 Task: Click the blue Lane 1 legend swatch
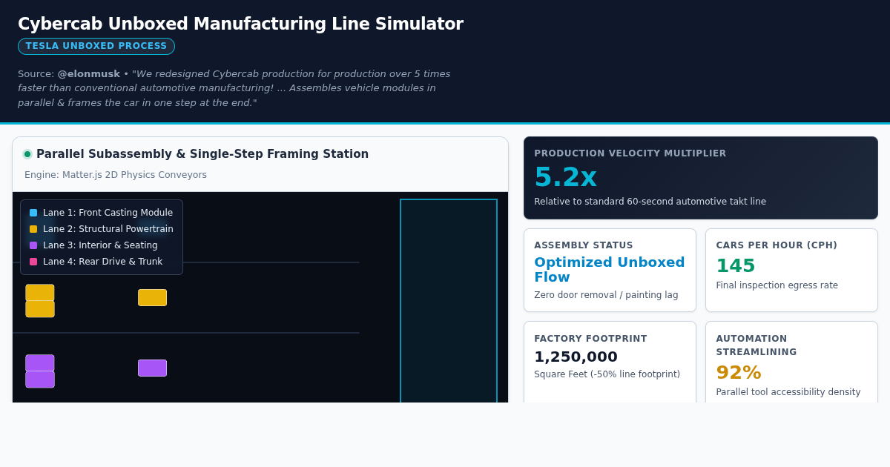[x=33, y=213]
